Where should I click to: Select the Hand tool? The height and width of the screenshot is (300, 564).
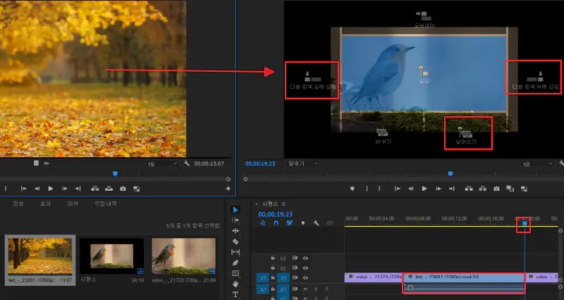click(235, 284)
